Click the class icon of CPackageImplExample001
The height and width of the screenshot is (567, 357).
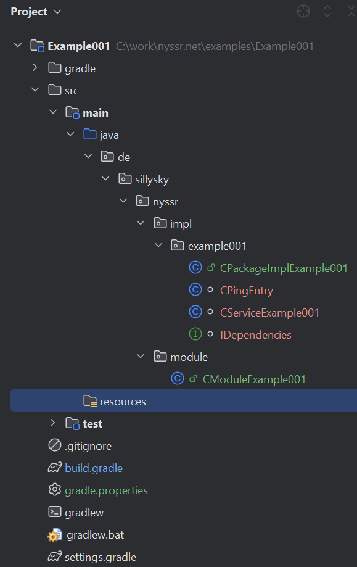pyautogui.click(x=195, y=268)
